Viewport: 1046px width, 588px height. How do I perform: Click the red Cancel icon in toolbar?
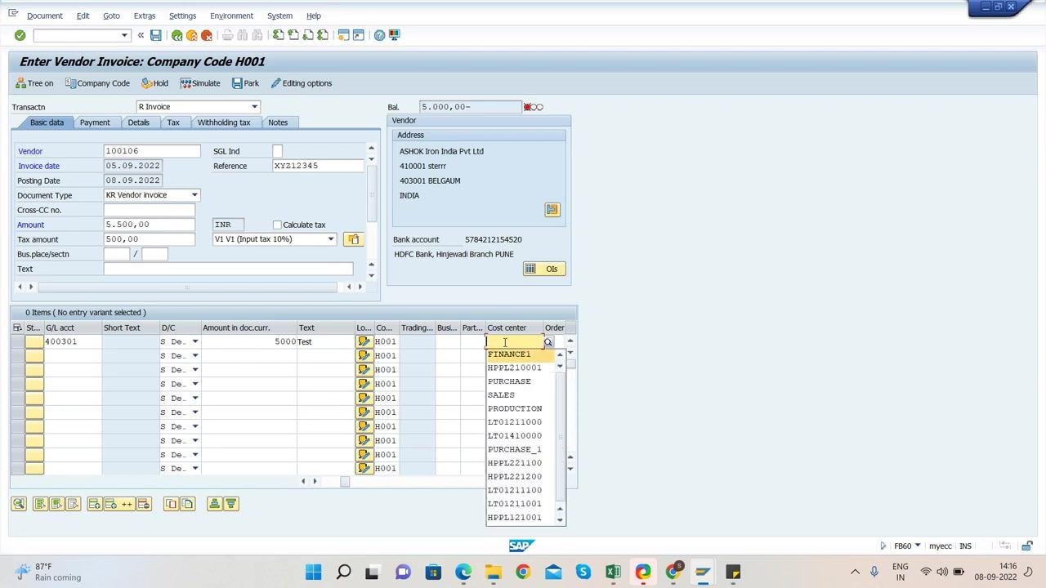tap(207, 35)
